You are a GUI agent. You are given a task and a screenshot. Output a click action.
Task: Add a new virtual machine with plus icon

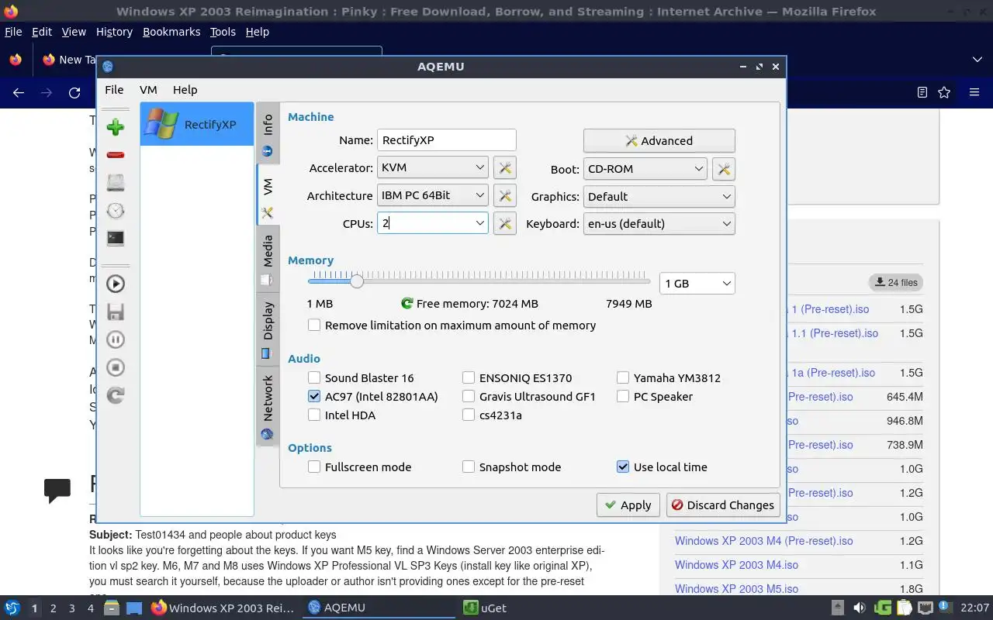(116, 127)
